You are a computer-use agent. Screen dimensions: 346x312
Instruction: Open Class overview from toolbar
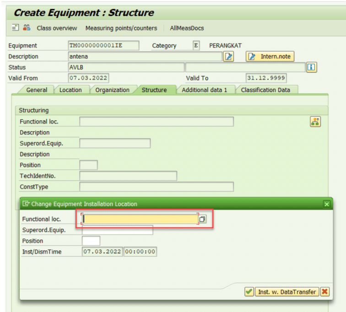[57, 28]
